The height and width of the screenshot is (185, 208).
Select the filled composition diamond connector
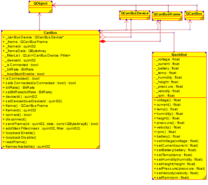(103, 42)
